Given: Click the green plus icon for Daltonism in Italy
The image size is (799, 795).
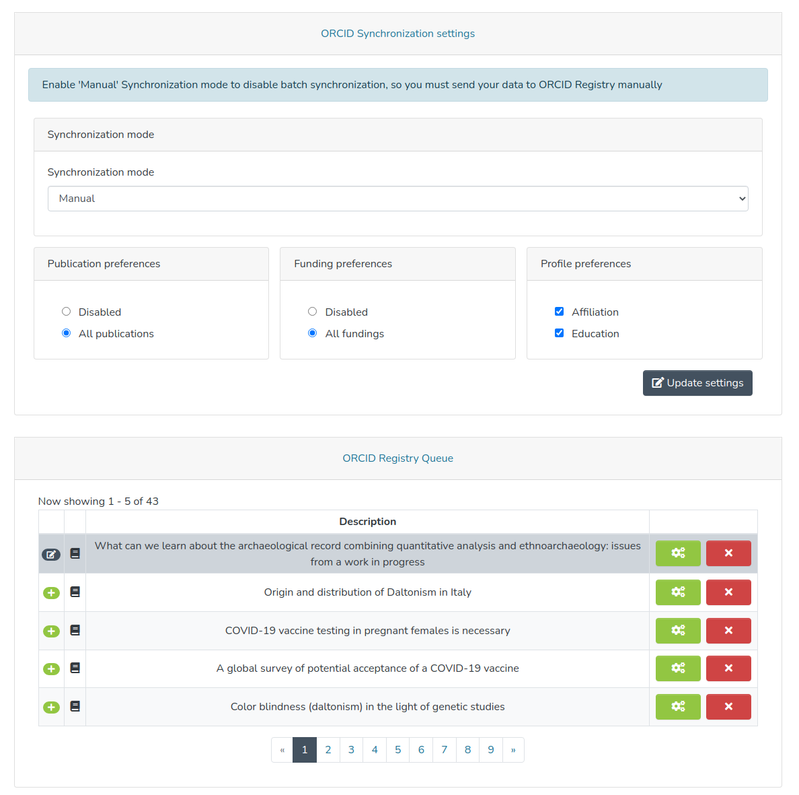Looking at the screenshot, I should pos(51,593).
